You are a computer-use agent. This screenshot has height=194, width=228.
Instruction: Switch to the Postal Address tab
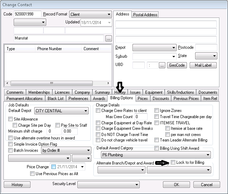pos(145,15)
